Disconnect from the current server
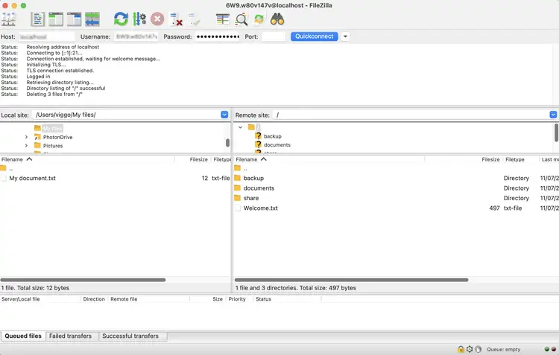559x355 pixels. [176, 19]
